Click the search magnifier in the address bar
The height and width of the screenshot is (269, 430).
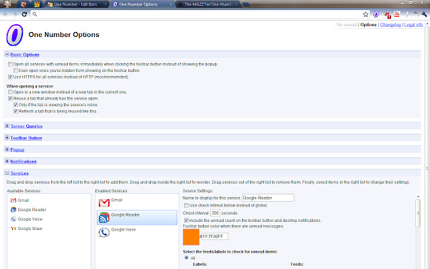coord(34,14)
